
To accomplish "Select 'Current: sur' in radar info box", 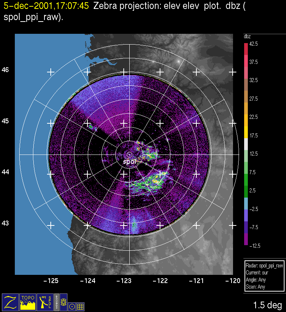I will [x=258, y=273].
